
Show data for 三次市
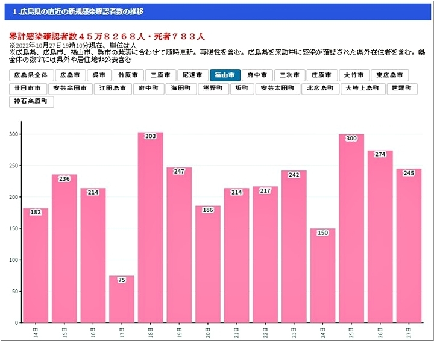289,75
